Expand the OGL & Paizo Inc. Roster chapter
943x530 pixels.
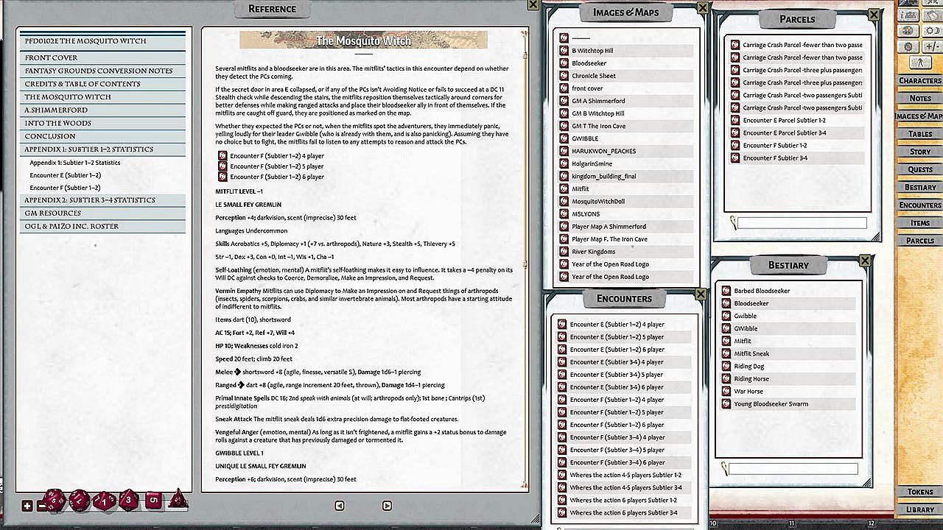tap(102, 227)
